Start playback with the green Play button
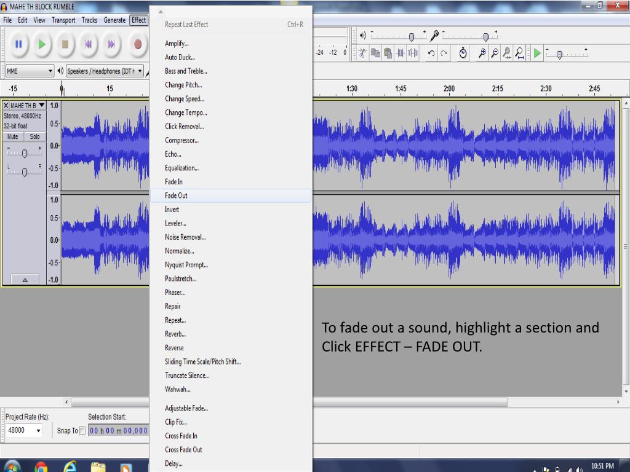 [41, 44]
